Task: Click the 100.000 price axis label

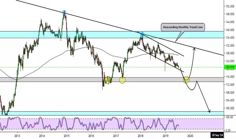Action: [x=230, y=108]
